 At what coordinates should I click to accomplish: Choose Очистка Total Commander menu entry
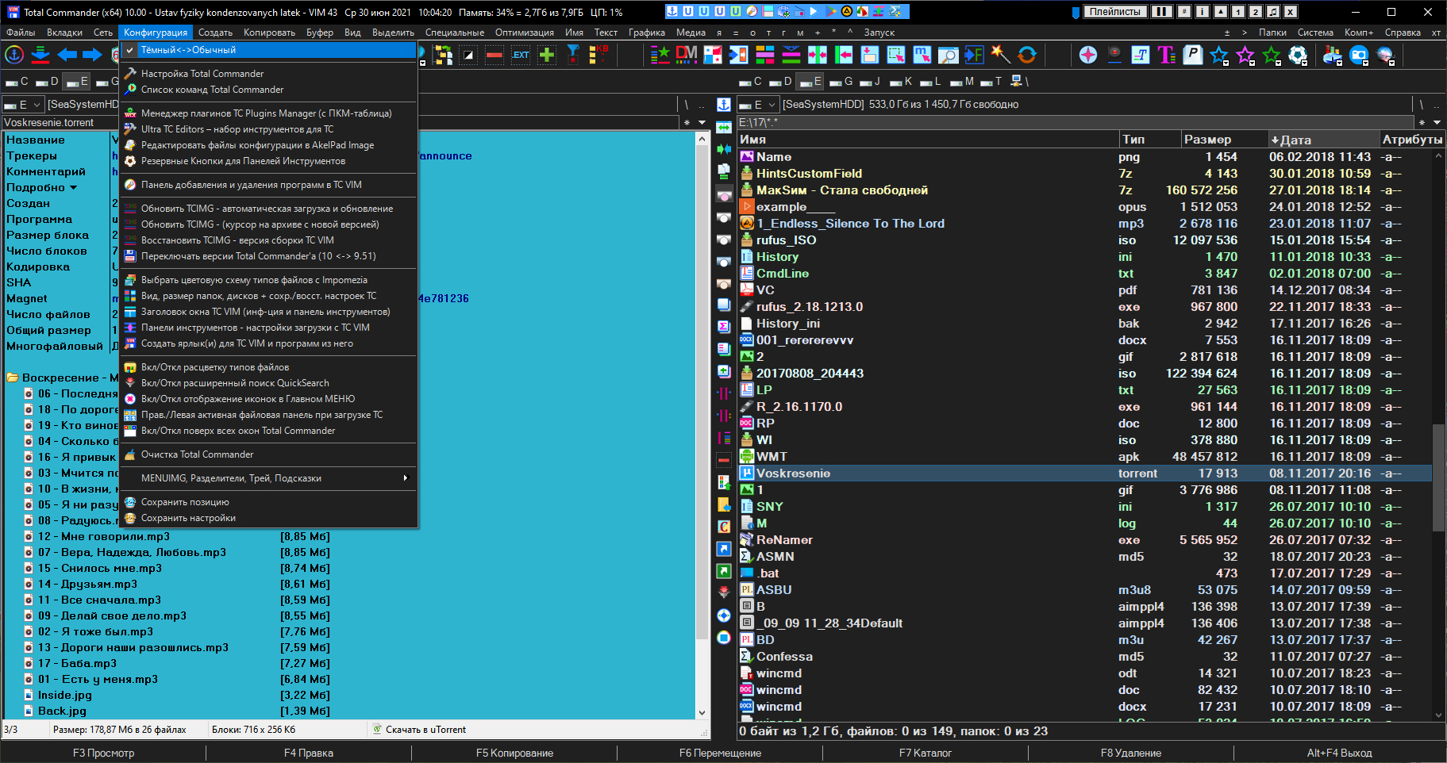[269, 454]
